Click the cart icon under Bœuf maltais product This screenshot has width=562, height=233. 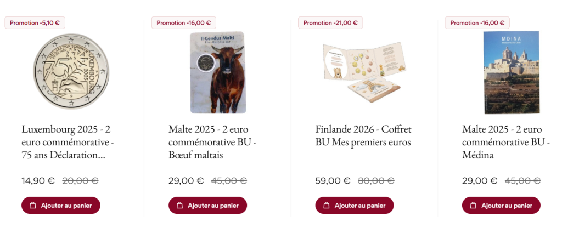point(179,206)
